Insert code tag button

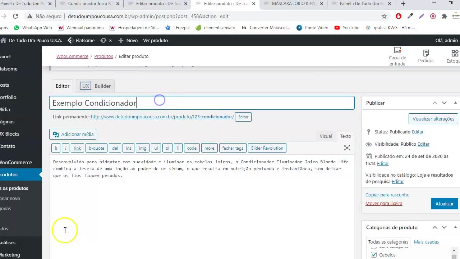pos(192,148)
